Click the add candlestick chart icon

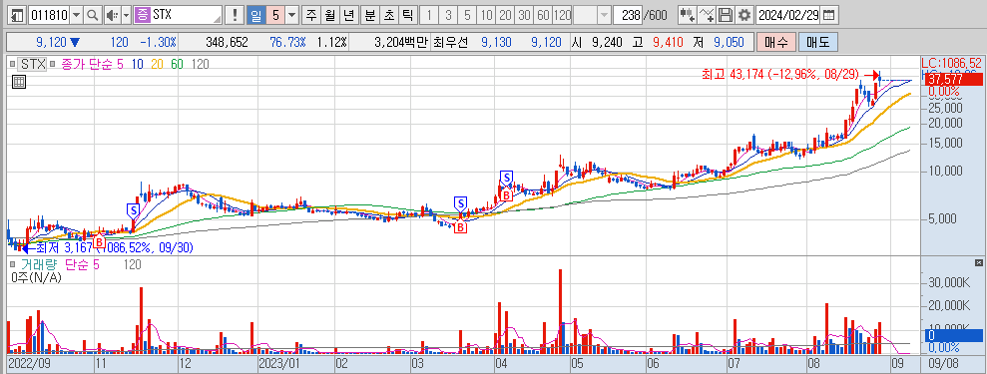tap(688, 15)
